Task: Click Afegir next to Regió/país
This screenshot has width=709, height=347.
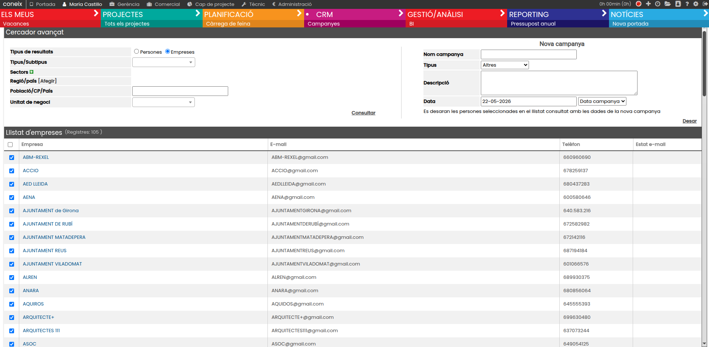Action: pos(47,81)
